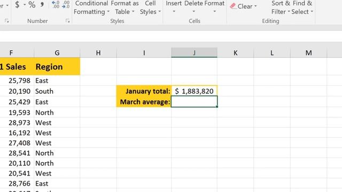Open the accounting format dropdown arrow
Image resolution: width=342 pixels, height=192 pixels.
[x=25, y=5]
